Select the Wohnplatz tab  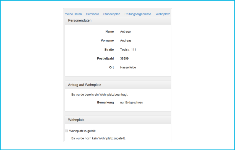tap(163, 14)
